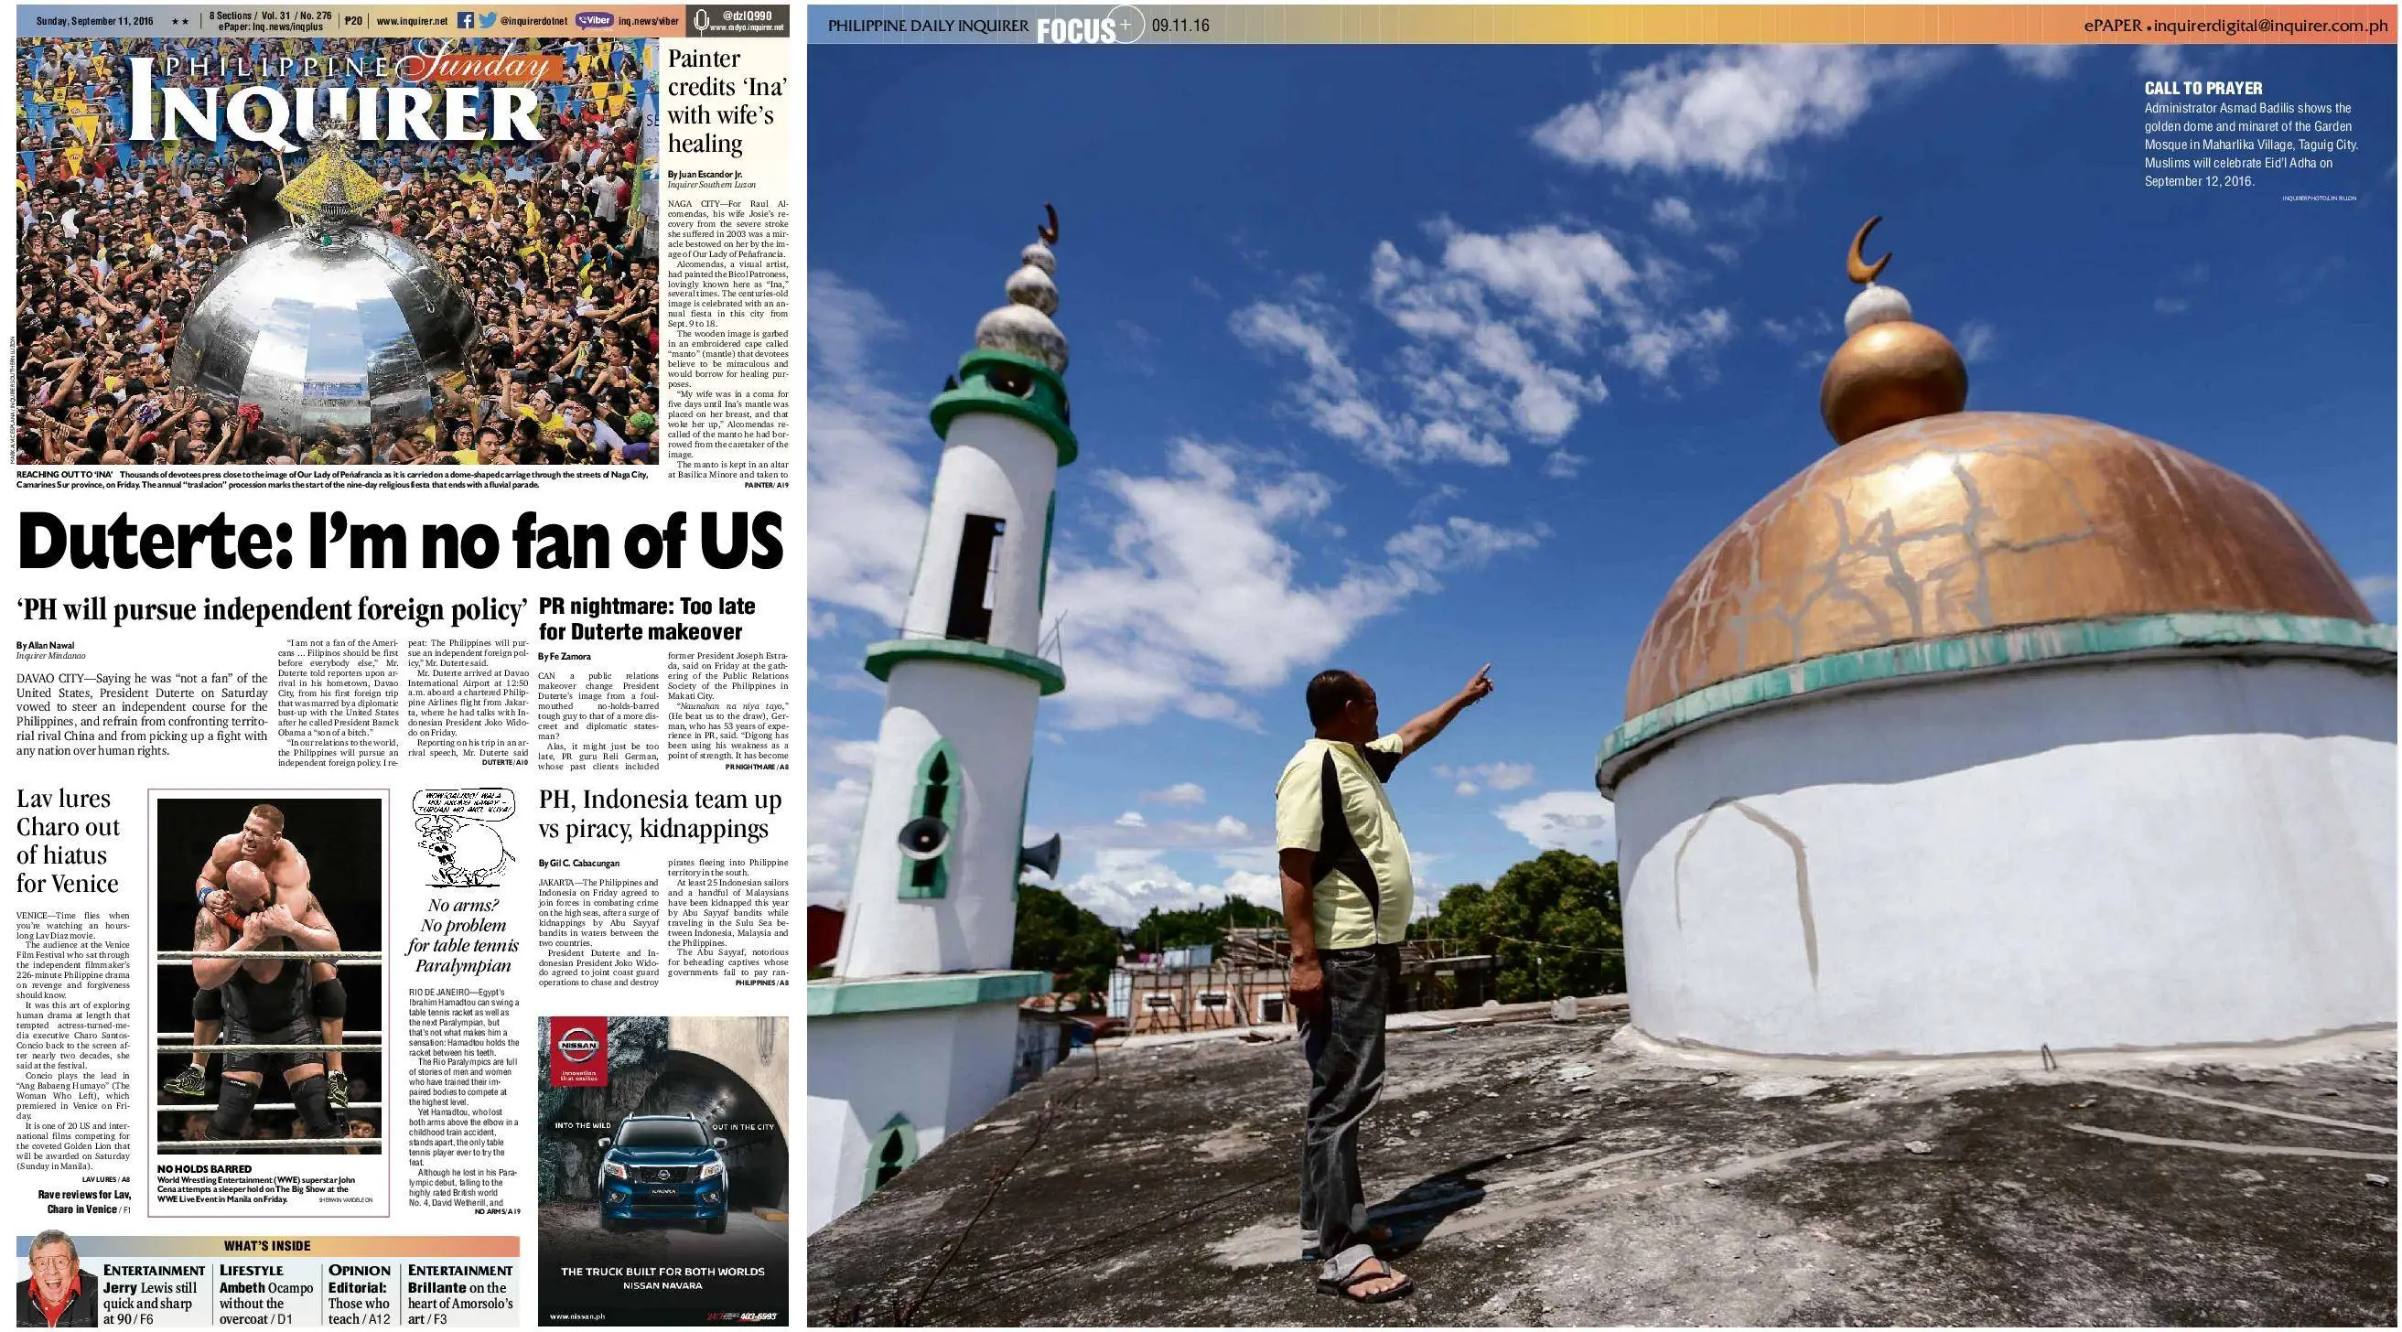Click the @dzIQ990 radio handle

point(747,16)
